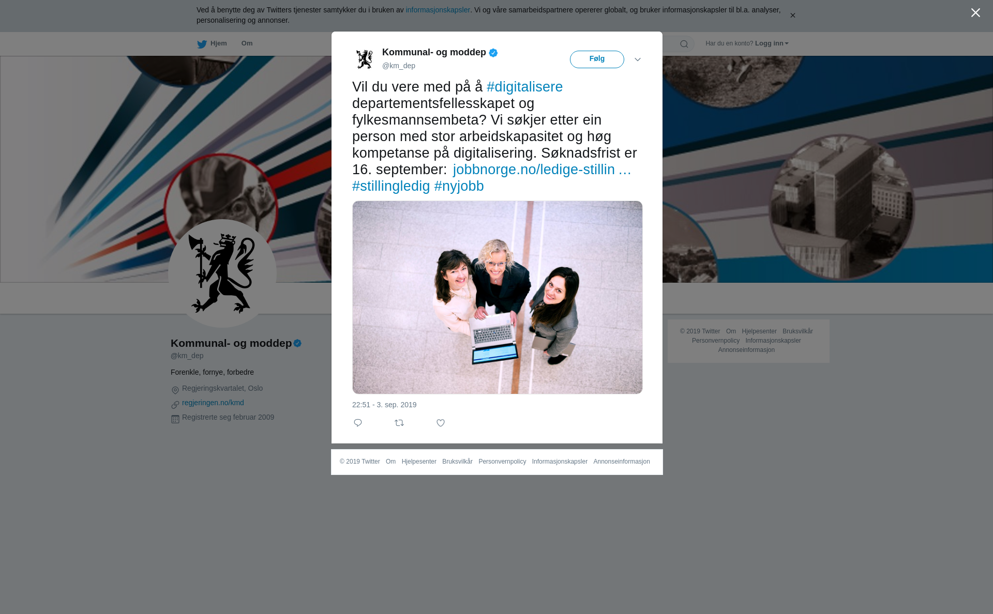This screenshot has width=993, height=614.
Task: Expand the tweet options chevron menu
Action: click(638, 59)
